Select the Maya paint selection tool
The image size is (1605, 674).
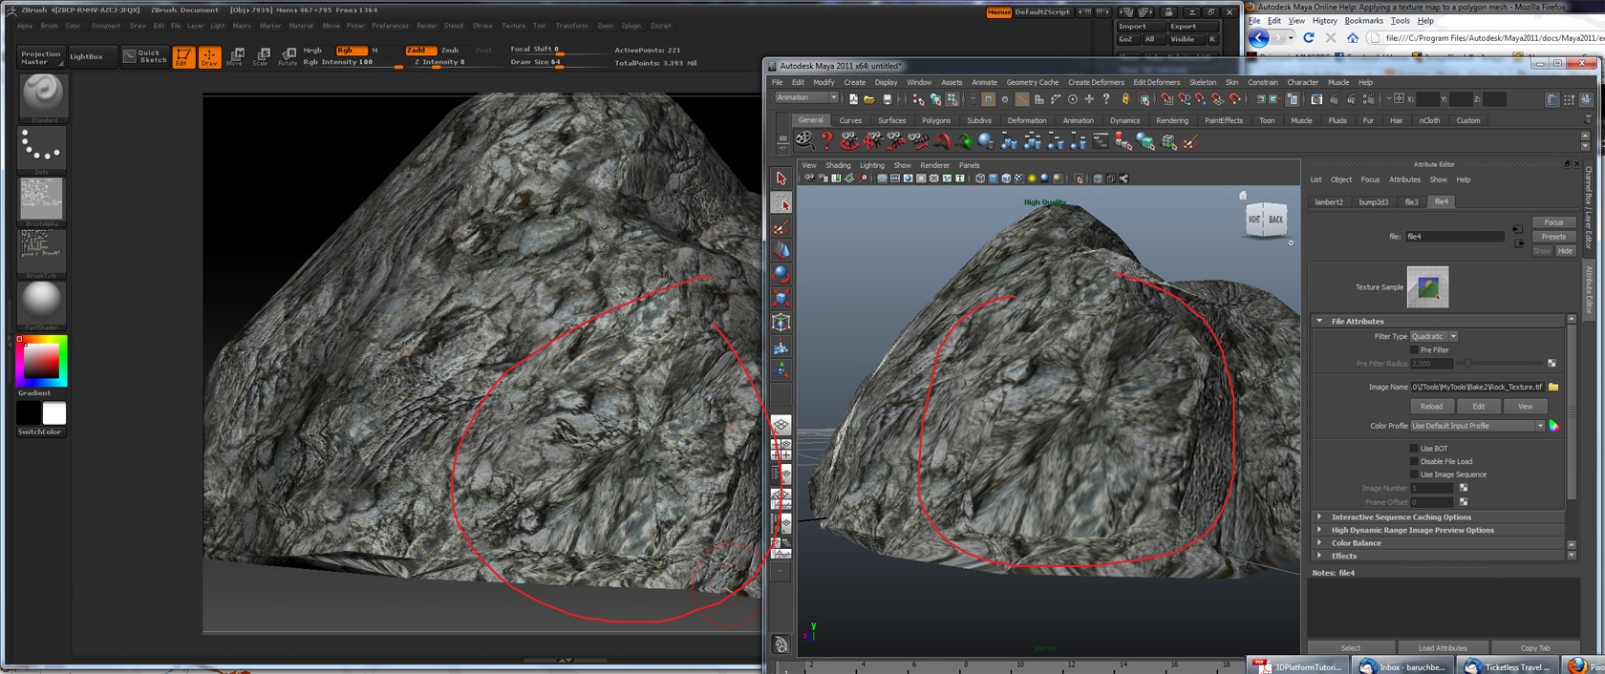coord(781,227)
